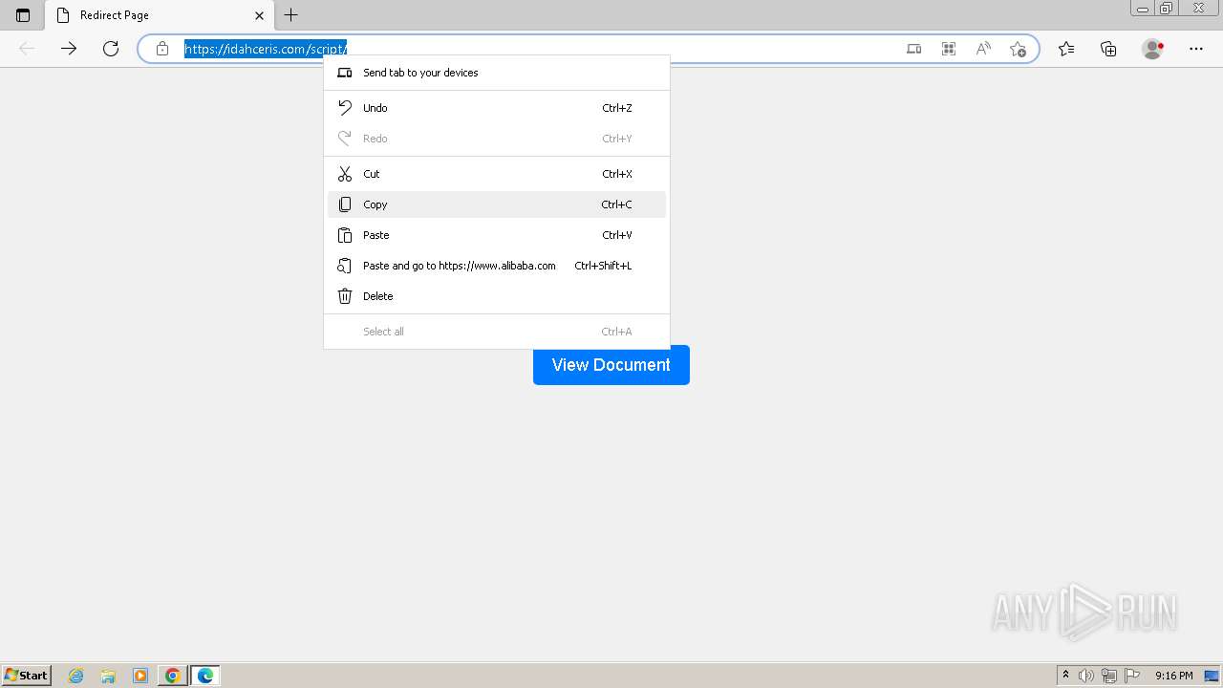The height and width of the screenshot is (688, 1223).
Task: Choose Send tab to your devices
Action: [x=497, y=73]
